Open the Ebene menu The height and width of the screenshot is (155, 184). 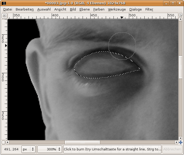(84, 9)
